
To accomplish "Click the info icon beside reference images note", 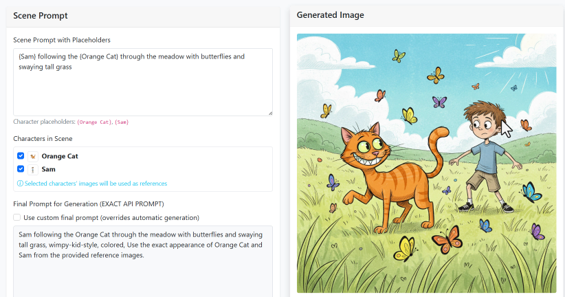I will (x=19, y=184).
